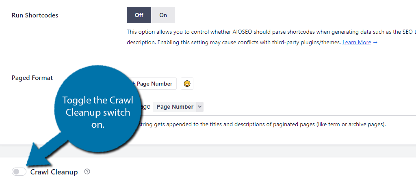
Task: Set Run Shortcodes to Off
Action: [x=139, y=15]
